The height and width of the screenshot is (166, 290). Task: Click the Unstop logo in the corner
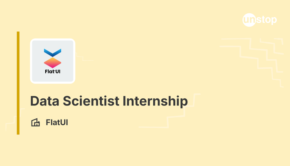click(259, 20)
